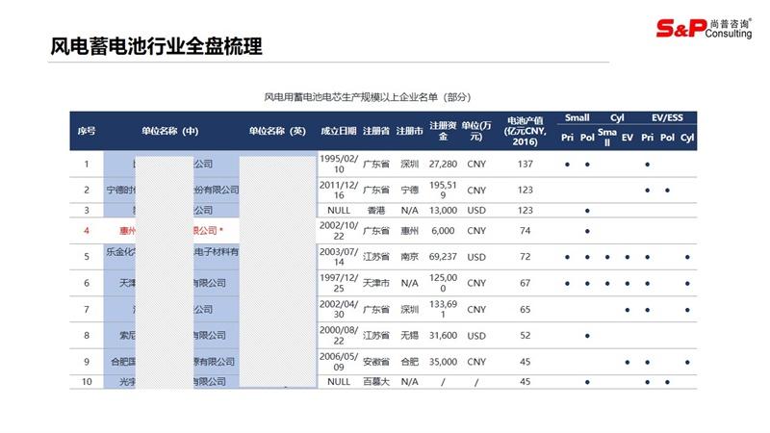This screenshot has width=770, height=433.
Task: Click the EV/ESS group header
Action: pyautogui.click(x=666, y=117)
